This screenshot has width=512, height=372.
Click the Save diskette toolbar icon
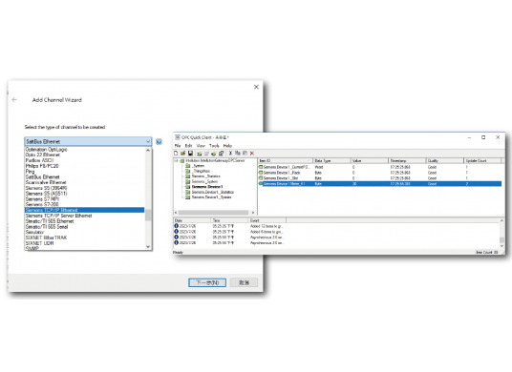[190, 153]
